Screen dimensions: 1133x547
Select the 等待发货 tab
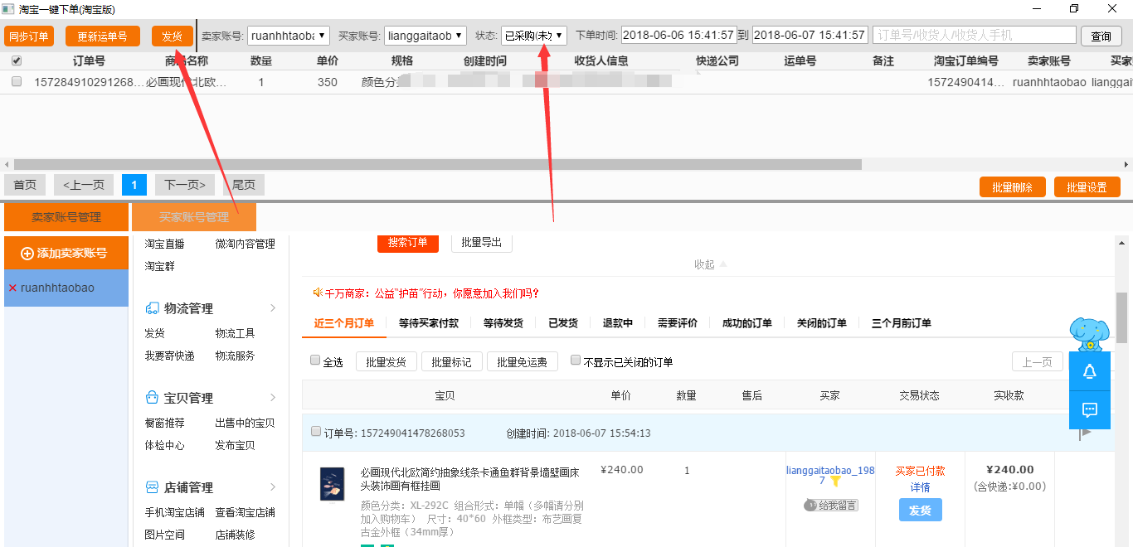tap(503, 323)
